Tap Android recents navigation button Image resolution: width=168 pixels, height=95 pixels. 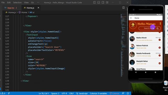click(155, 72)
